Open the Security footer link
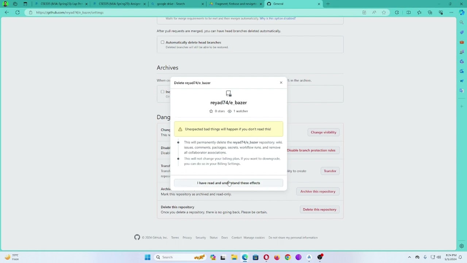Image resolution: width=467 pixels, height=263 pixels. (201, 238)
